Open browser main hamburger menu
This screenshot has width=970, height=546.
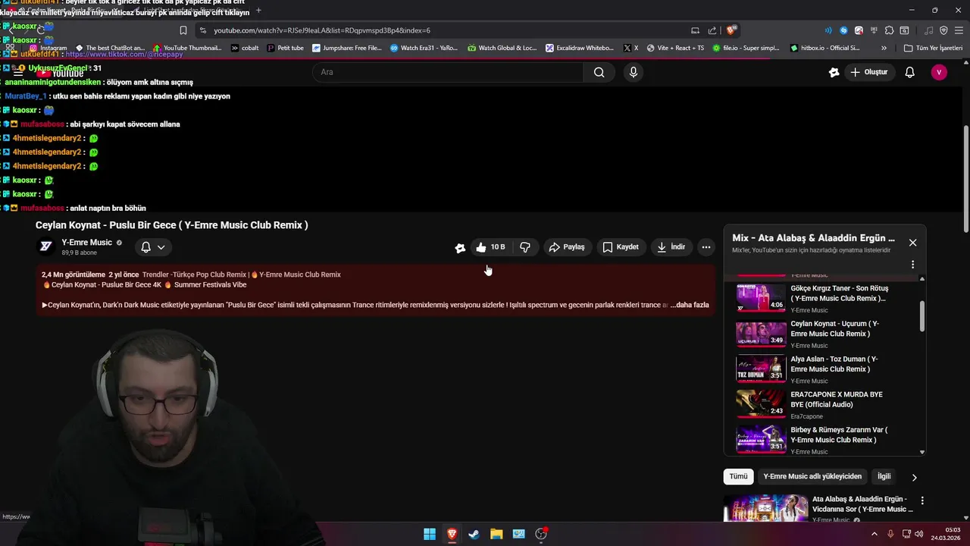pyautogui.click(x=958, y=30)
